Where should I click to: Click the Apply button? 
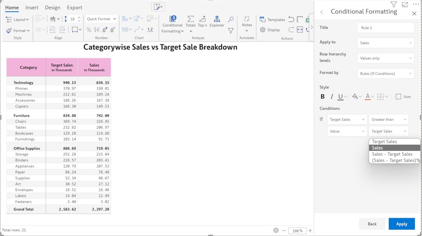point(402,224)
